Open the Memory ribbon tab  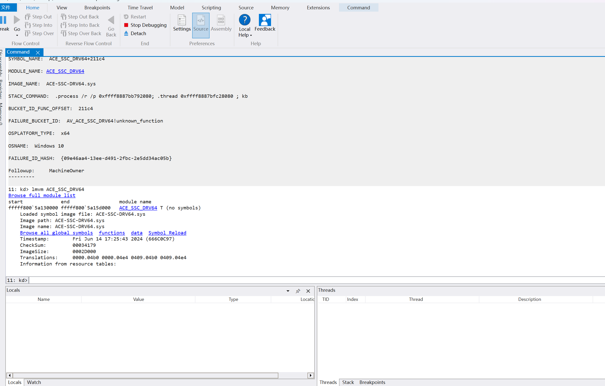coord(280,8)
